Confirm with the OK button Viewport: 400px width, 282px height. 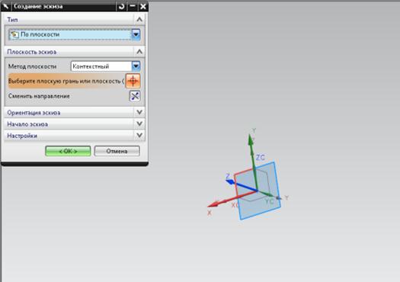[68, 151]
